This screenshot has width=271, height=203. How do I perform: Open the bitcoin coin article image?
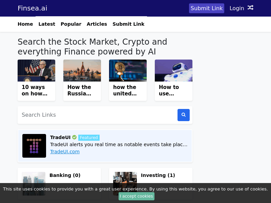[128, 71]
